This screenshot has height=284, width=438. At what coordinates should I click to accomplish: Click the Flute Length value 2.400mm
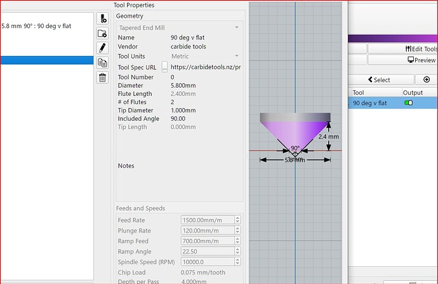[183, 94]
